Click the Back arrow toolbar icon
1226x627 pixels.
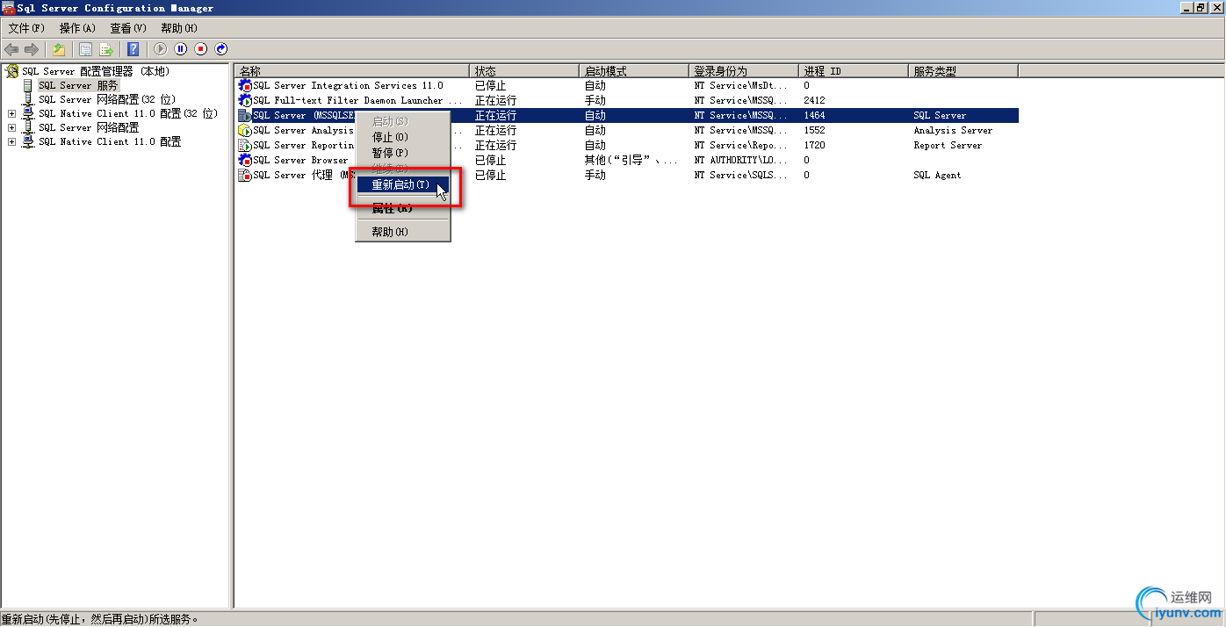(11, 49)
